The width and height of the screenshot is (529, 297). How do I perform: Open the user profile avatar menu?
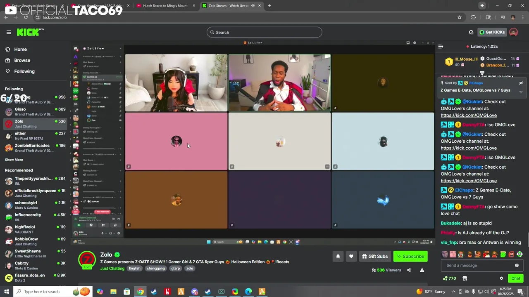point(514,32)
